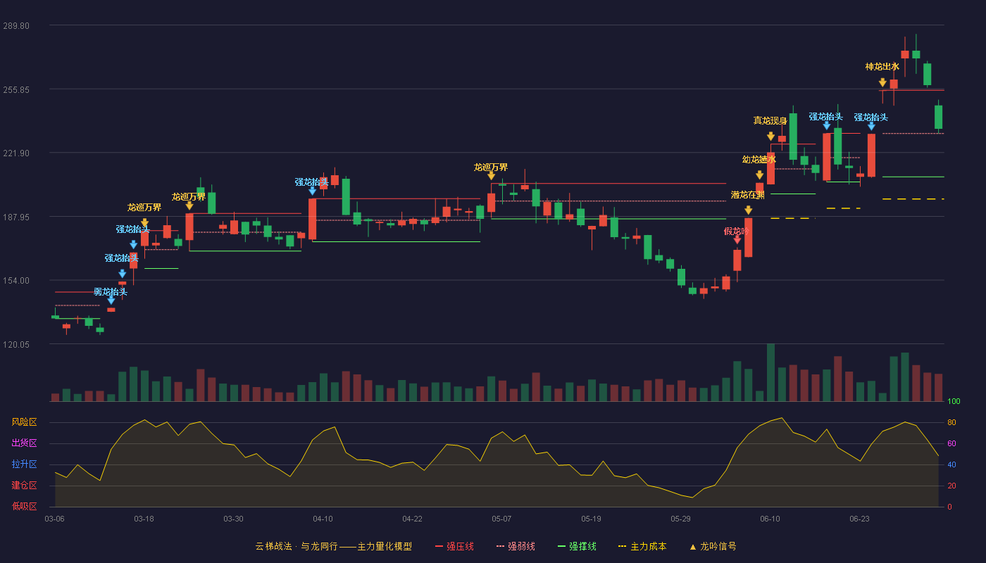This screenshot has width=986, height=563.
Task: Click the 建仓区 zone label
Action: (24, 486)
